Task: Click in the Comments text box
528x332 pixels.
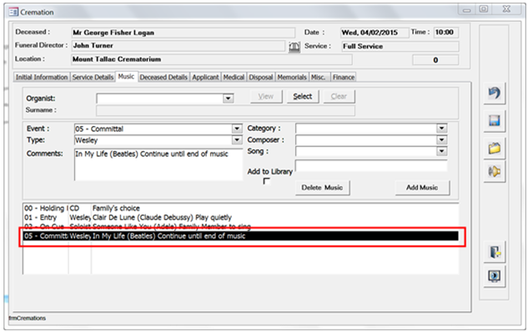Action: click(158, 164)
